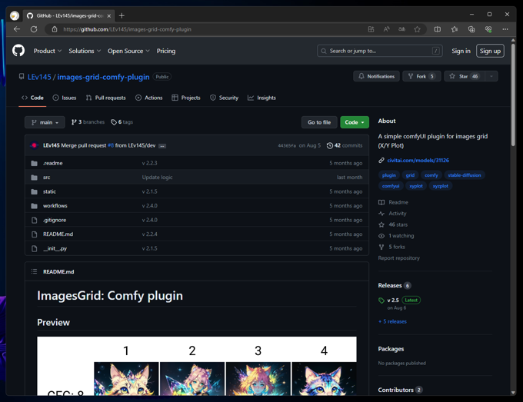Switch to the Insights tab
Screen dimensions: 523x402
tap(261, 98)
